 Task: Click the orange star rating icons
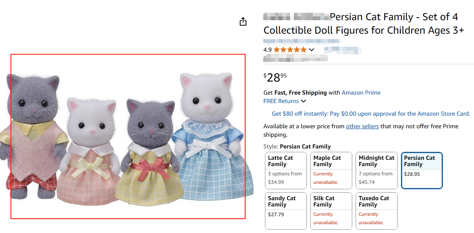290,50
